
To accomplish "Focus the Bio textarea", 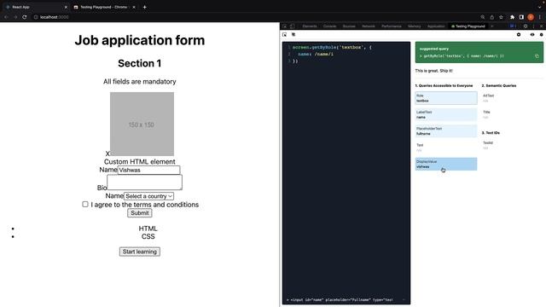I will click(x=144, y=182).
